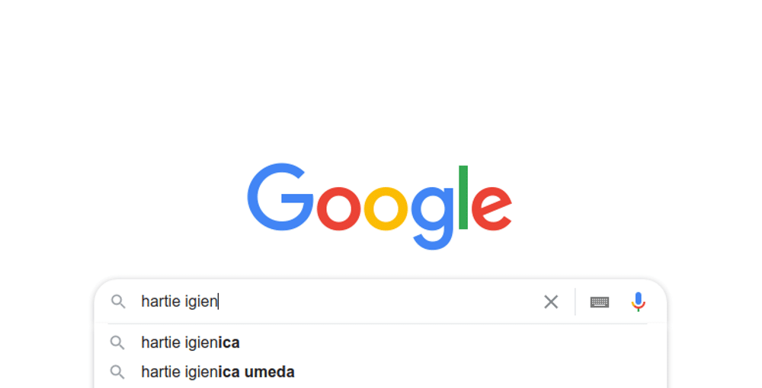Viewport: 762px width, 388px height.
Task: Click the red "e" in the logo
Action: point(491,208)
